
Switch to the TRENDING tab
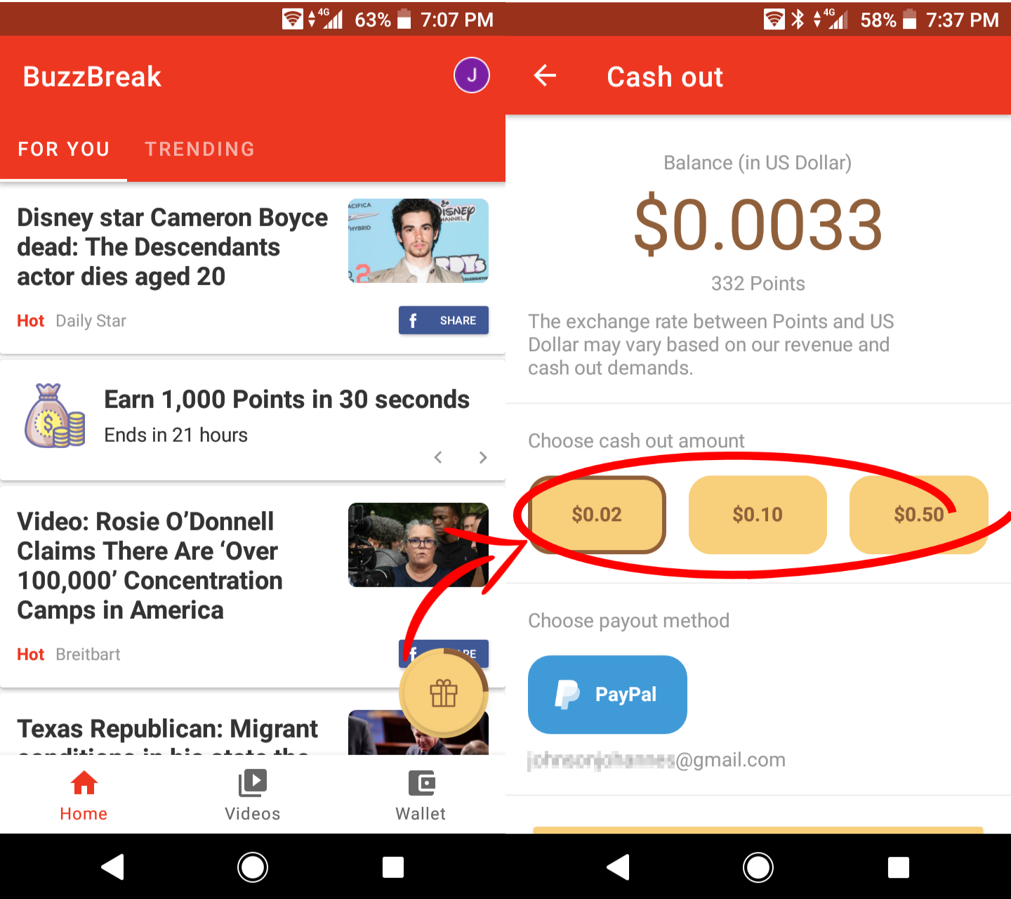click(x=200, y=149)
